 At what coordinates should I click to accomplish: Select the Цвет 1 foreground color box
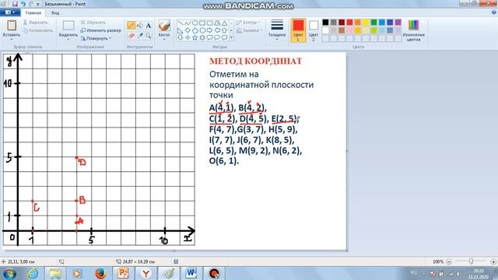[x=298, y=30]
